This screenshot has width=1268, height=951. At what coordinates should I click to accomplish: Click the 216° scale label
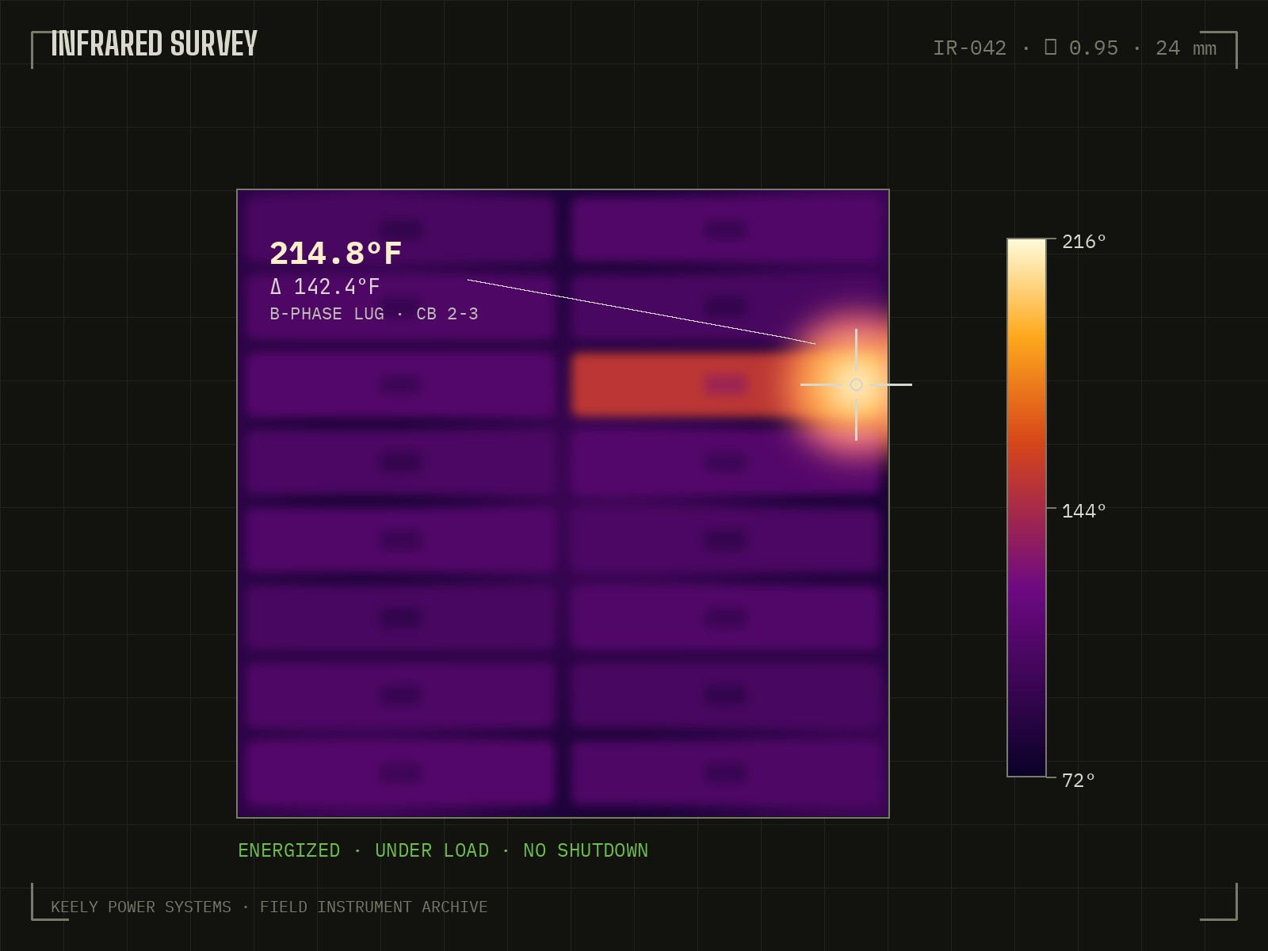1083,242
